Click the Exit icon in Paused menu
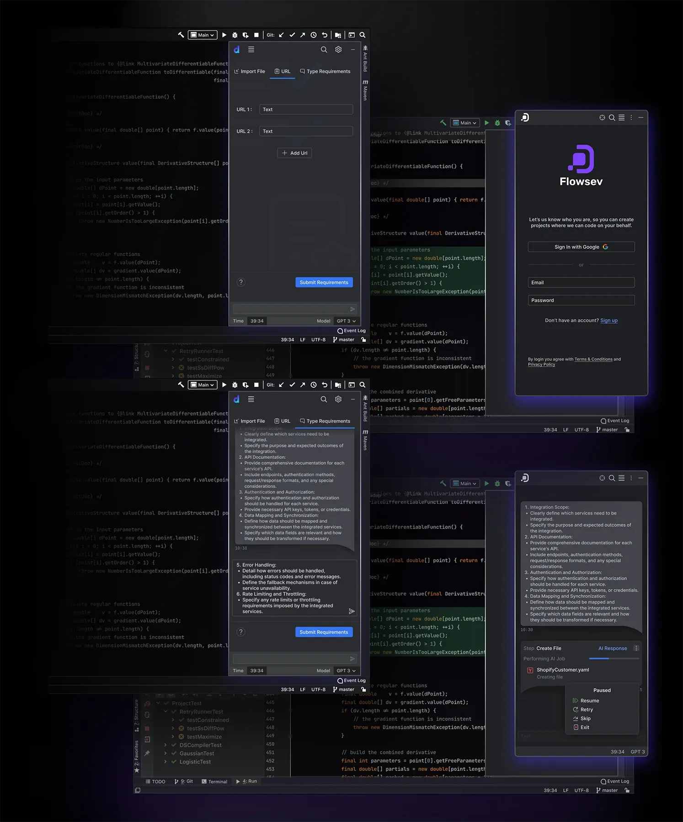Viewport: 683px width, 822px height. [576, 727]
